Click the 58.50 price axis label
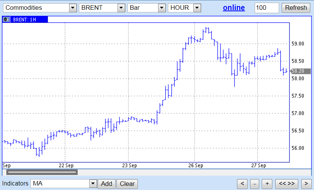 pyautogui.click(x=297, y=61)
